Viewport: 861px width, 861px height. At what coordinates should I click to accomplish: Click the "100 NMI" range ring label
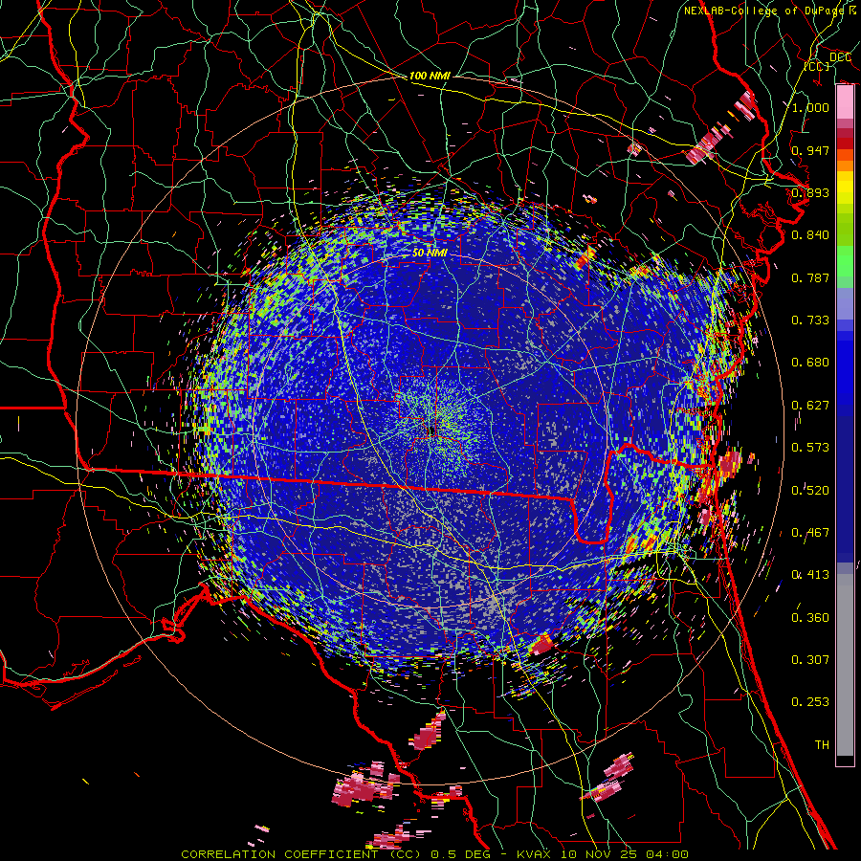click(x=430, y=76)
